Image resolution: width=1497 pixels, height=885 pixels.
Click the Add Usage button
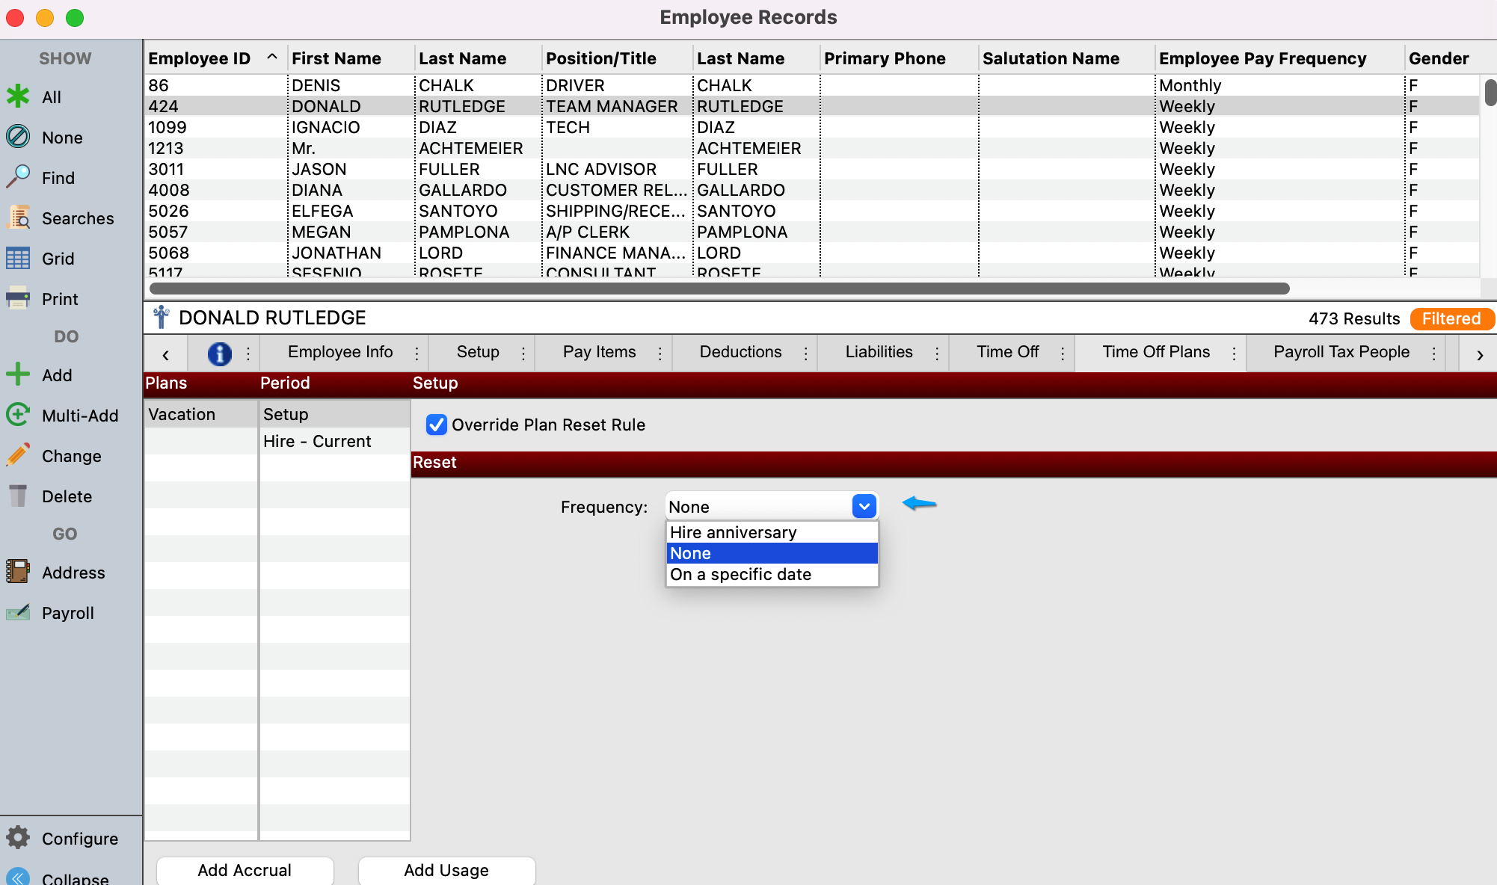coord(446,870)
